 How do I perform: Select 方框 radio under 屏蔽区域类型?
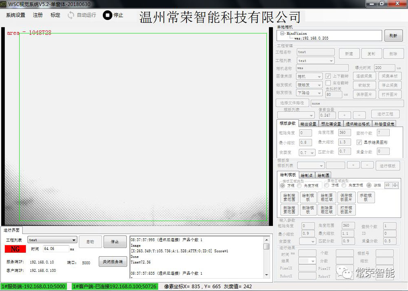[x=326, y=185]
